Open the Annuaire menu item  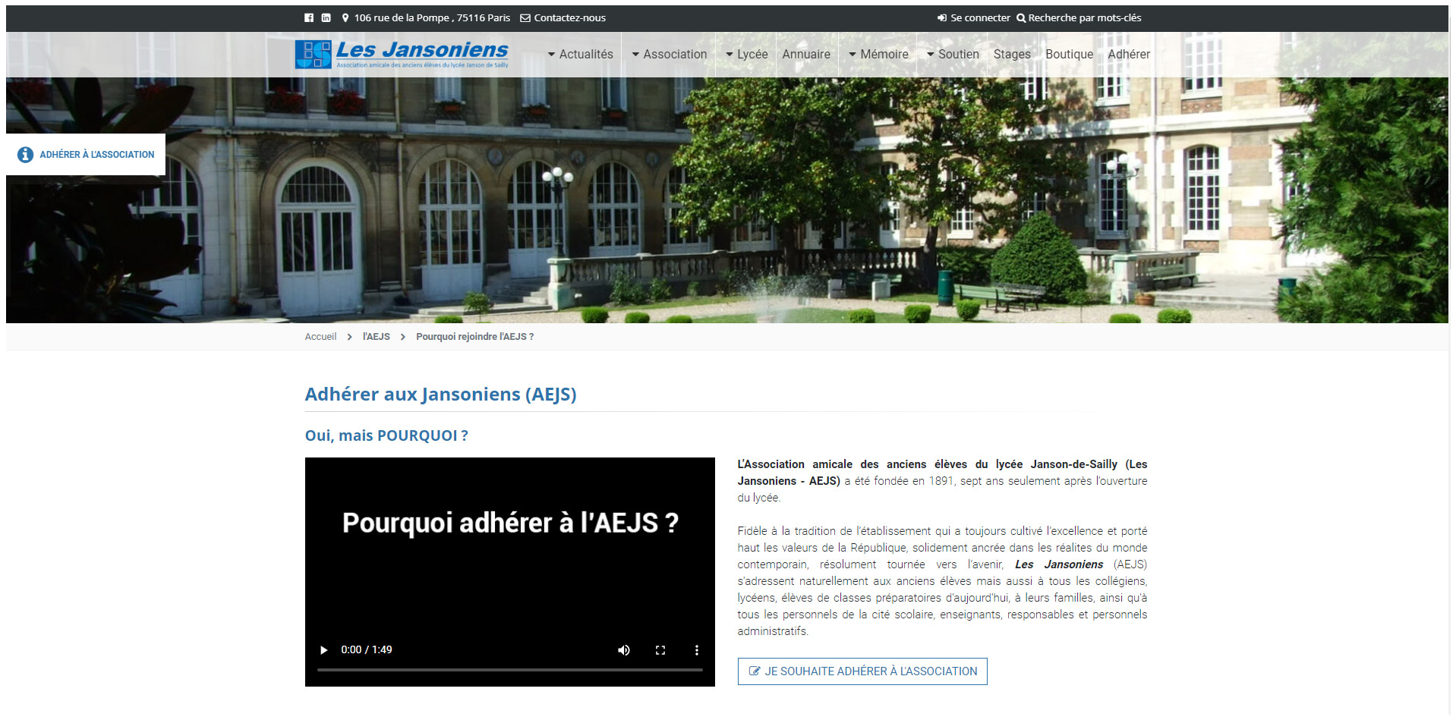point(806,54)
